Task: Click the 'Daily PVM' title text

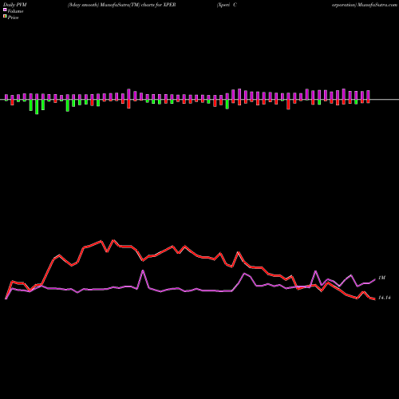Action: pyautogui.click(x=15, y=5)
